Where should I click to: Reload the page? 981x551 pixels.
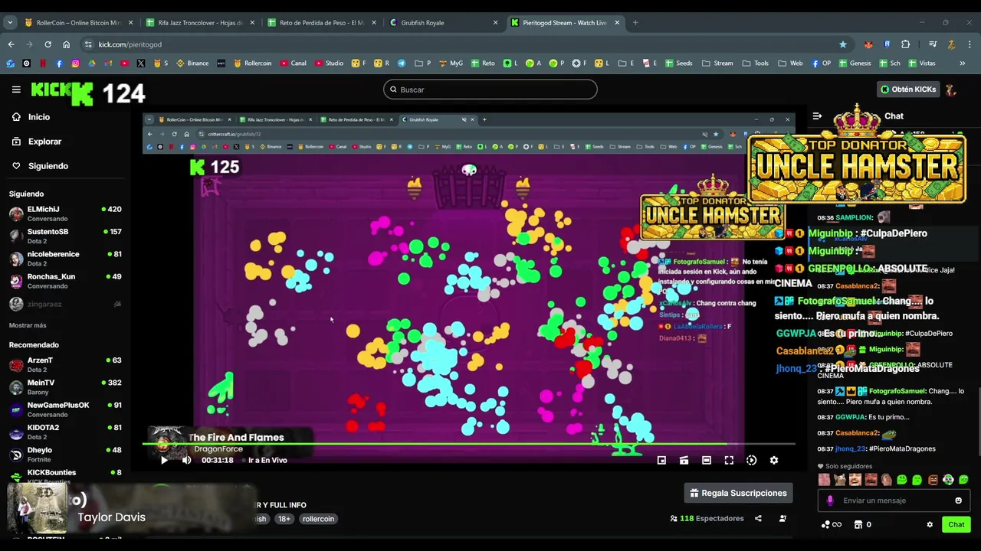[48, 44]
